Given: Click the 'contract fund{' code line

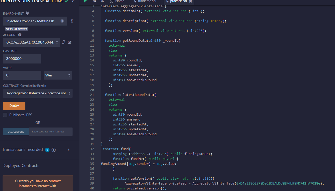Looking at the screenshot, I should (117, 149).
